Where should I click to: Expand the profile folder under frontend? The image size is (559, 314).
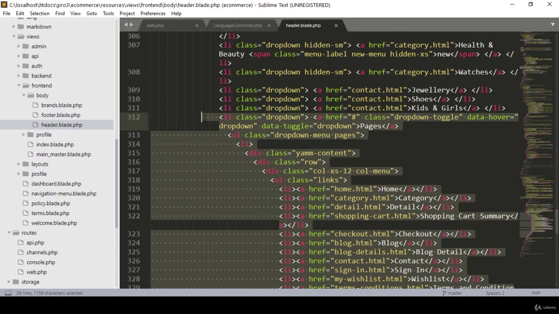(24, 135)
